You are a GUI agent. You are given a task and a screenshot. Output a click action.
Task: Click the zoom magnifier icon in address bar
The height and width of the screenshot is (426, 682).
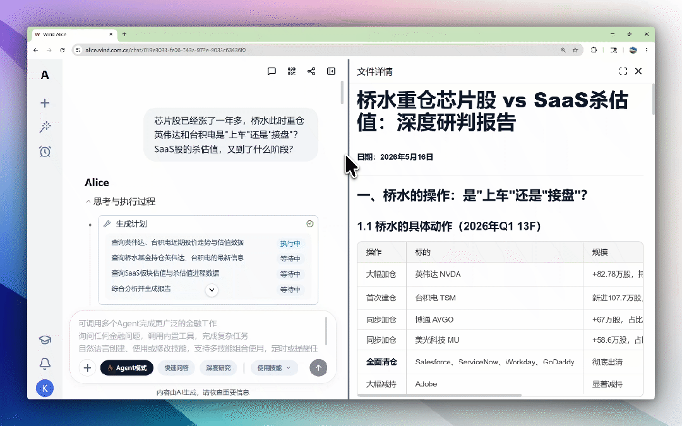click(563, 50)
